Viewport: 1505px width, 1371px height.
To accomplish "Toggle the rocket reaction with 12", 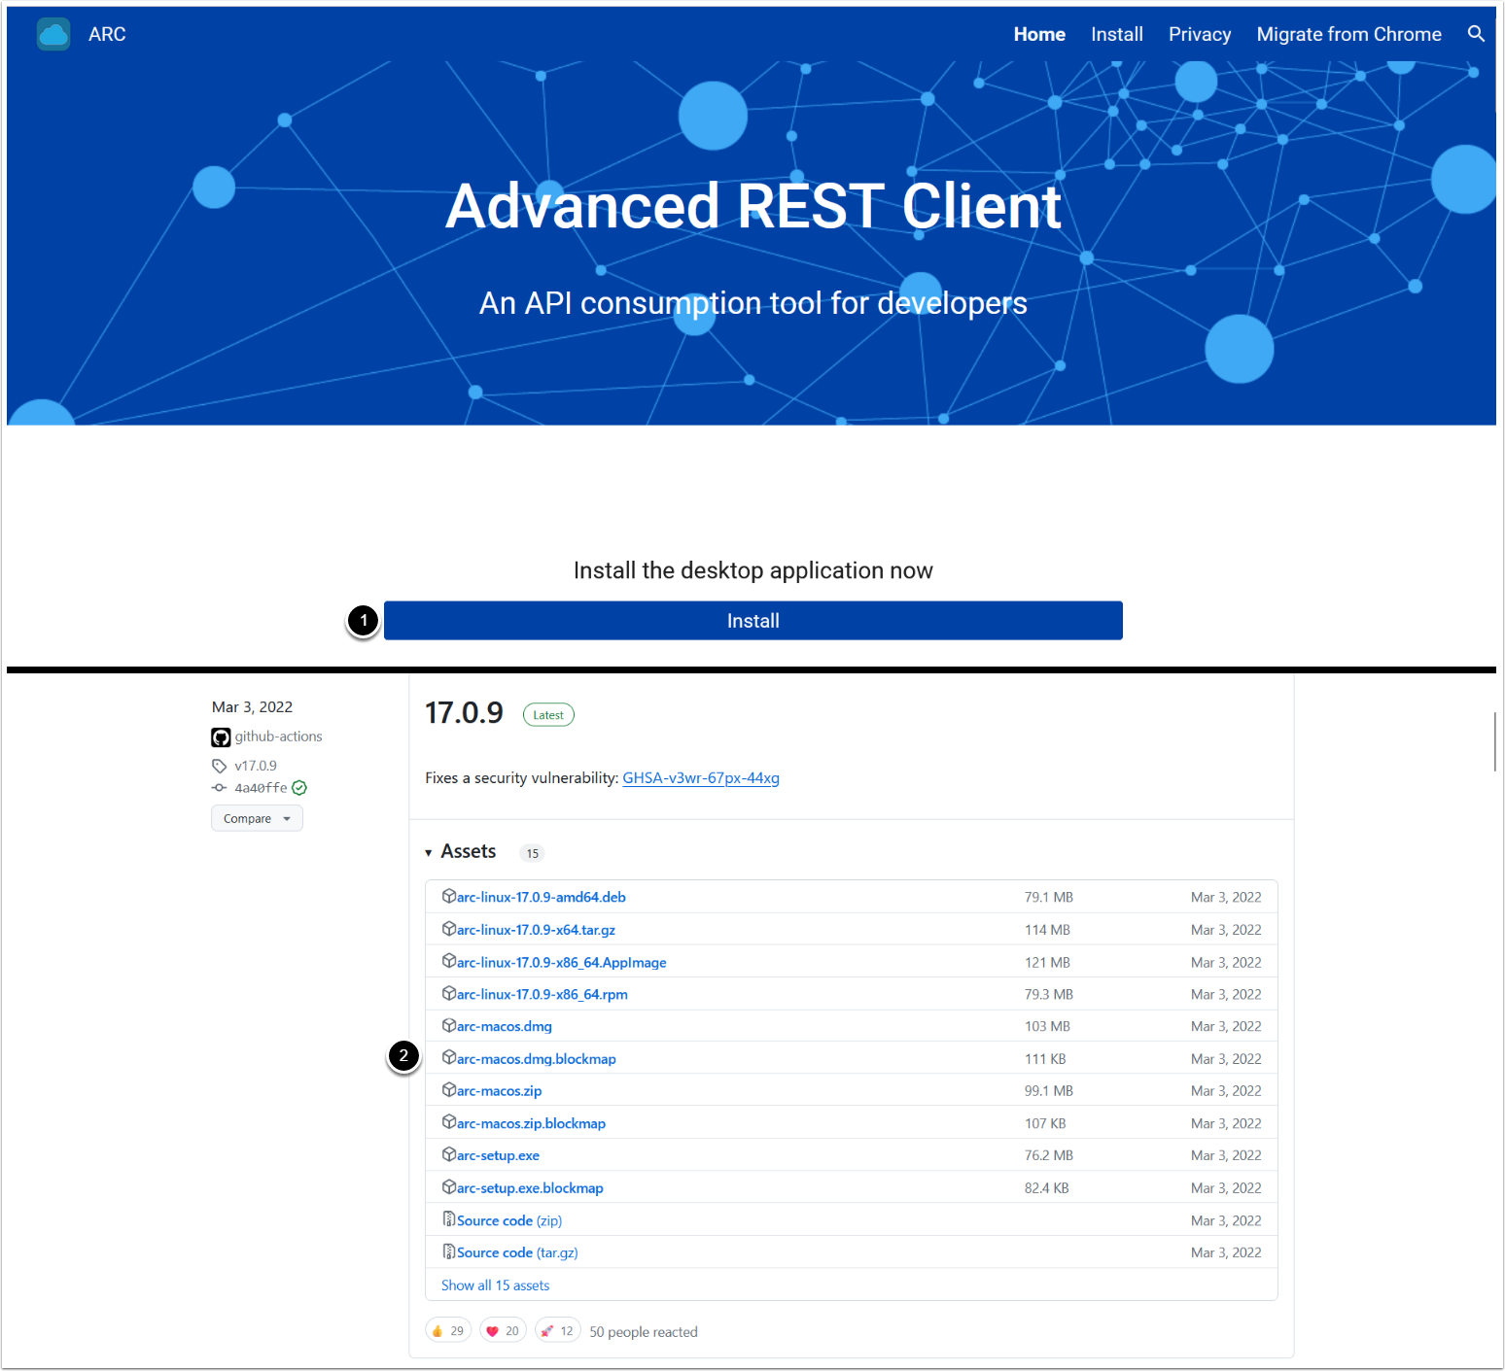I will pos(558,1331).
